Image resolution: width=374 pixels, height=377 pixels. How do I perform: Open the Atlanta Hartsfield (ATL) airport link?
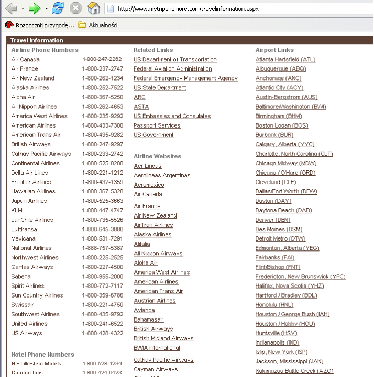[285, 60]
